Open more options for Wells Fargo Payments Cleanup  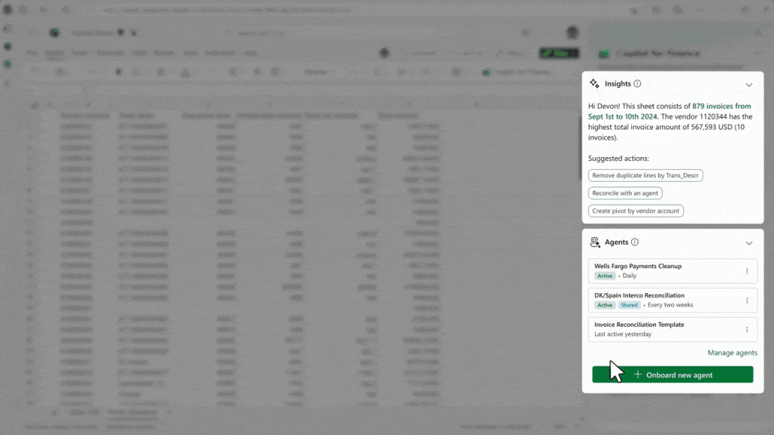[x=747, y=271]
